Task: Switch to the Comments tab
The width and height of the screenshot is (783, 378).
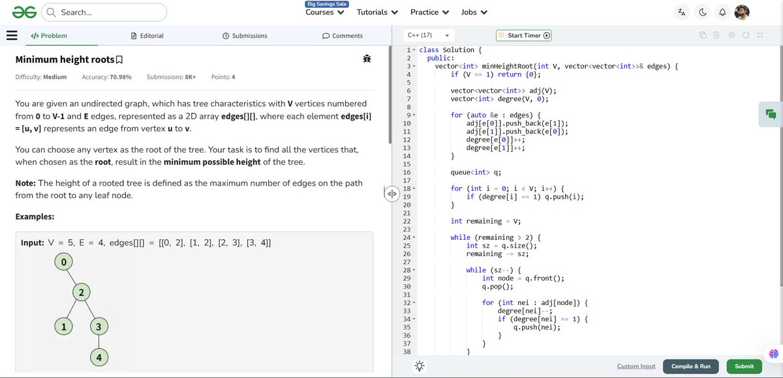Action: tap(343, 36)
